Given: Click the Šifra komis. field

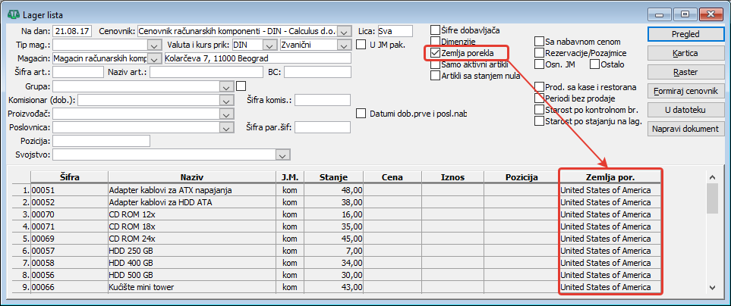Looking at the screenshot, I should [323, 100].
